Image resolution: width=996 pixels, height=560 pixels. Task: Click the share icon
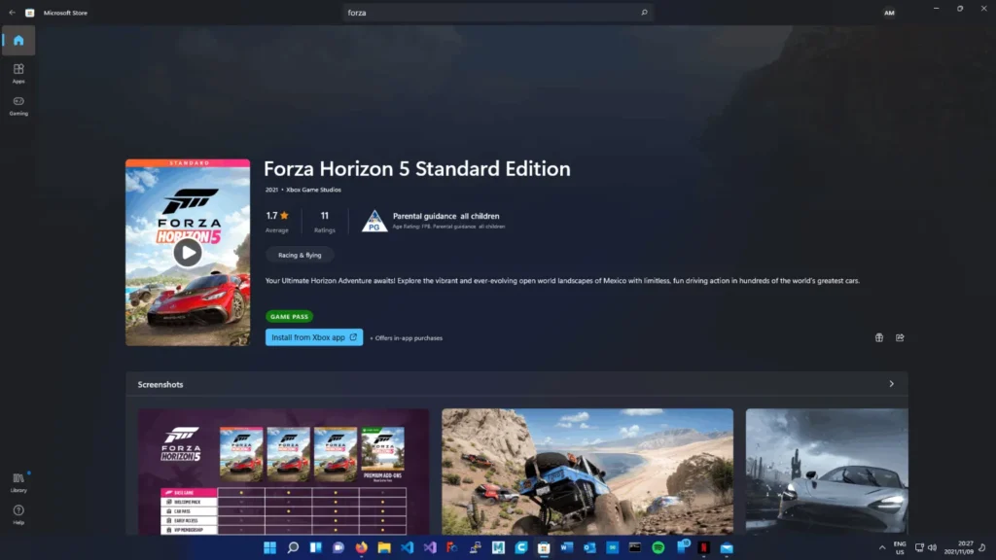coord(900,337)
